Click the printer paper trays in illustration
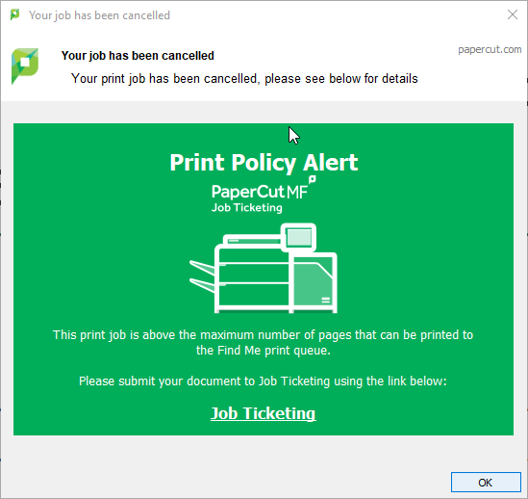 [x=202, y=276]
